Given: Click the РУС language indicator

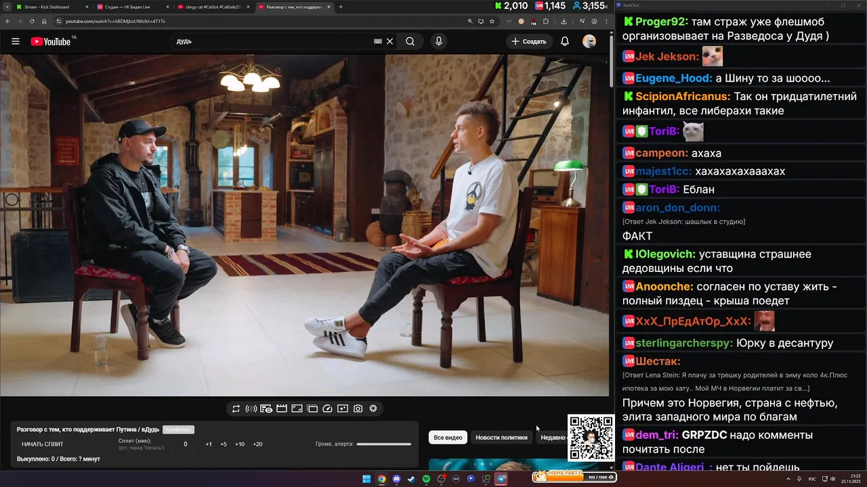Looking at the screenshot, I should click(x=812, y=479).
